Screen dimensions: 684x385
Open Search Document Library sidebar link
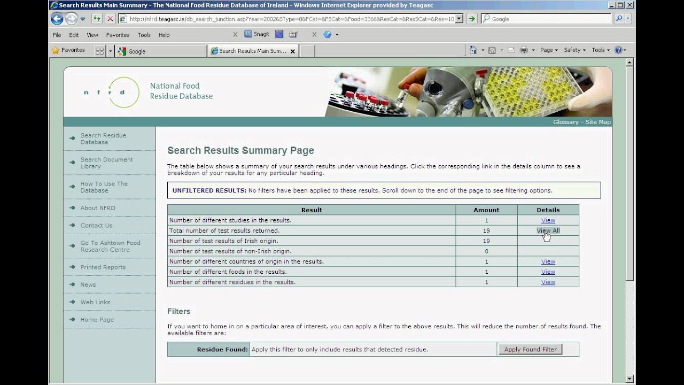point(106,163)
